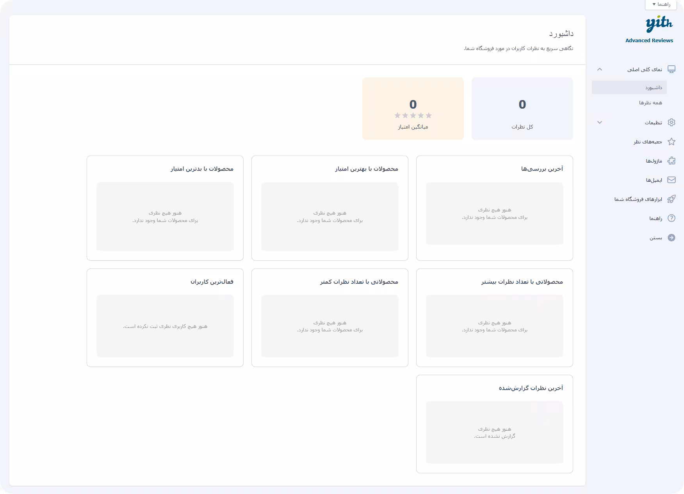This screenshot has height=494, width=684.
Task: Expand the تنظیمات submenu chevron
Action: tap(600, 122)
